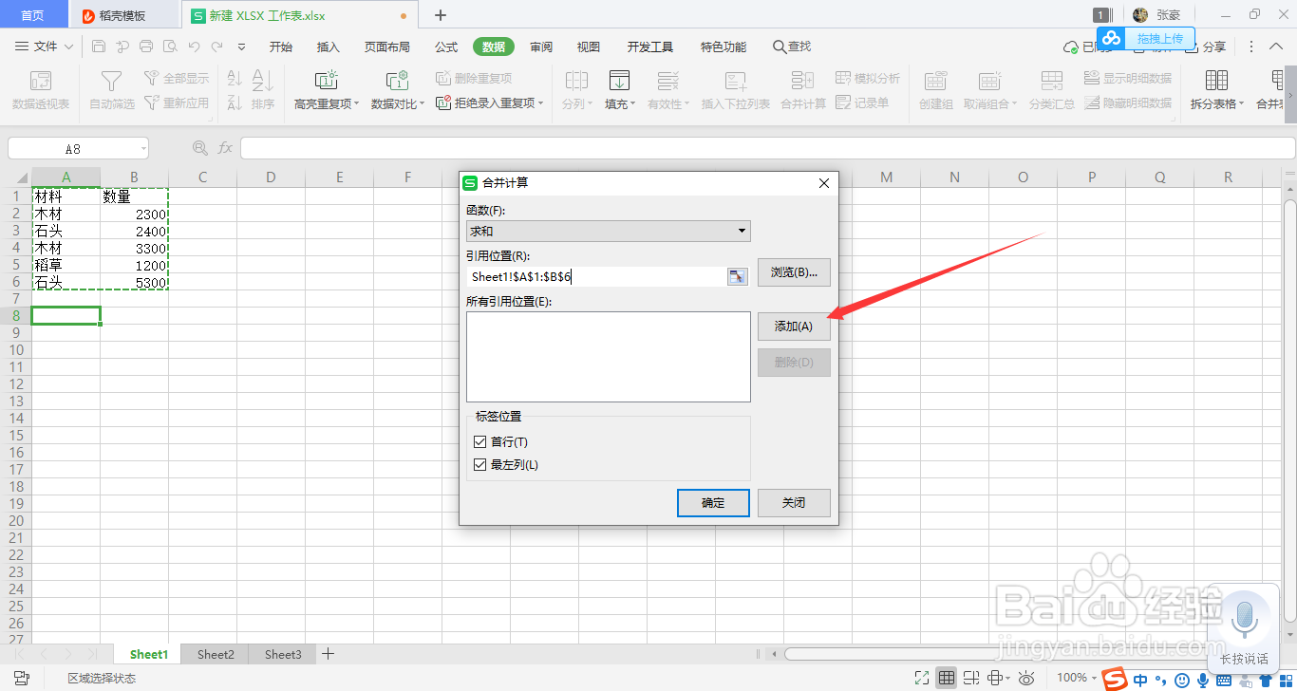Click the 数据透视表 pivot table icon

[41, 81]
